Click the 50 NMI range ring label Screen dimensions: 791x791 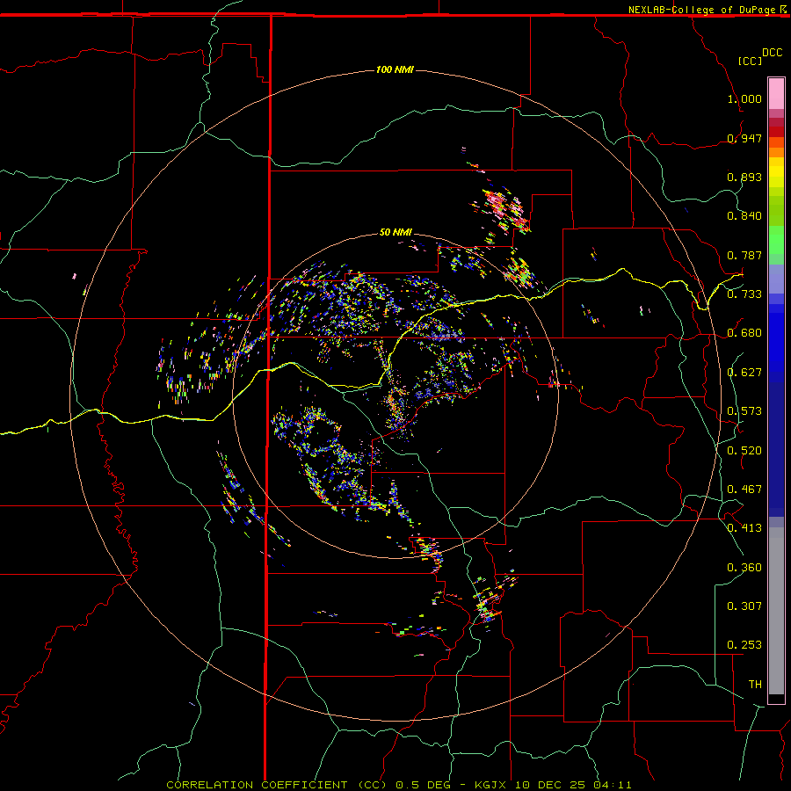pyautogui.click(x=395, y=233)
